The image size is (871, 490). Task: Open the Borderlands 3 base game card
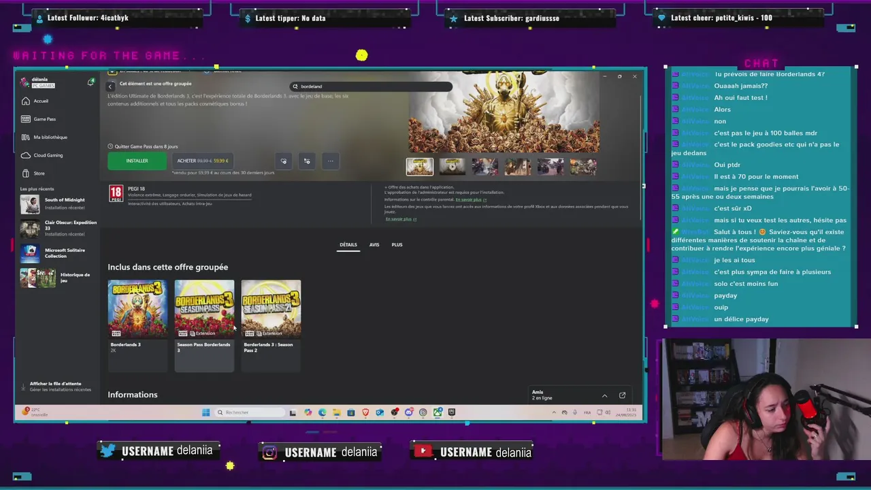click(x=137, y=325)
